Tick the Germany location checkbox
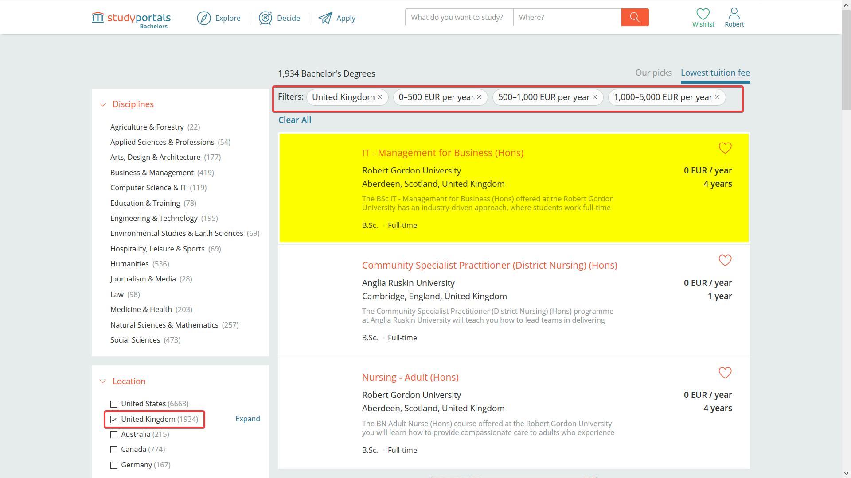This screenshot has width=851, height=478. 114,465
